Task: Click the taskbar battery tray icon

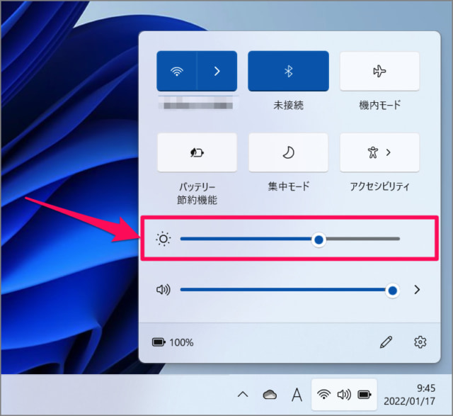Action: 365,394
